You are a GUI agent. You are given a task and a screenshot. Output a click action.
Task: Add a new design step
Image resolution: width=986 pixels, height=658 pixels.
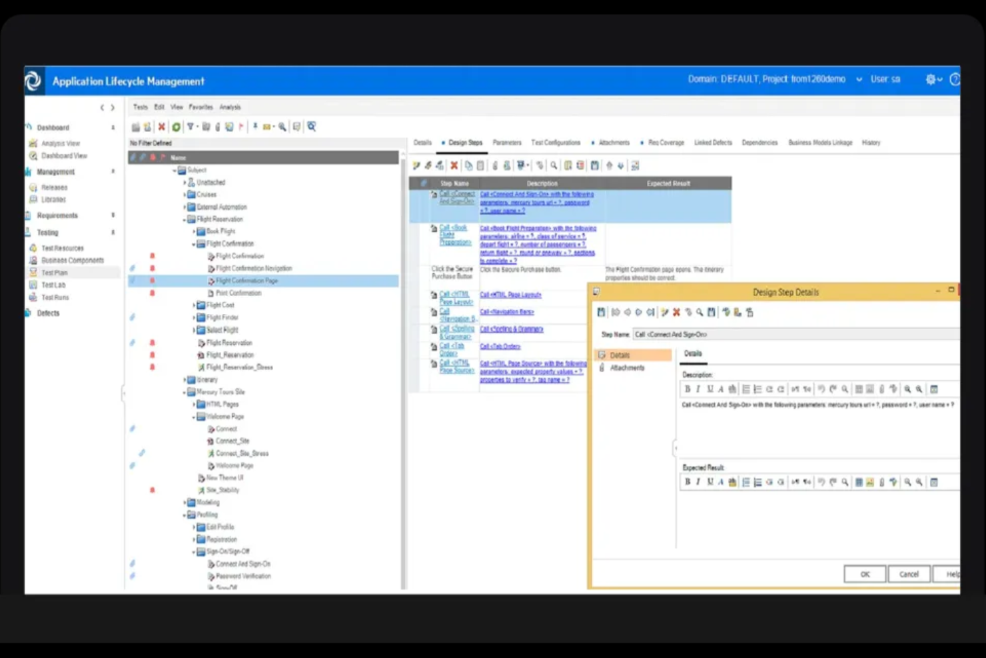pyautogui.click(x=416, y=165)
